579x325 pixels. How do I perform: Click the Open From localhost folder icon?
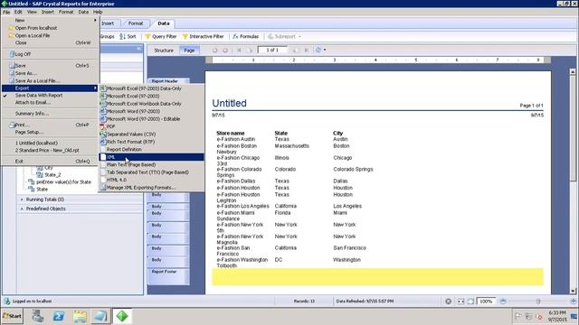pyautogui.click(x=12, y=28)
